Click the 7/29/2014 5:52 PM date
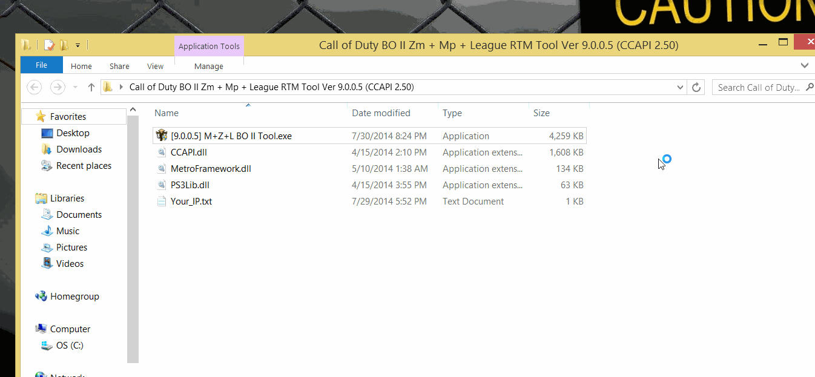 click(389, 202)
